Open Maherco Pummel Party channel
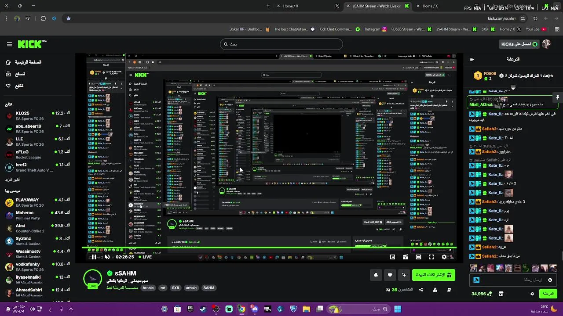This screenshot has height=316, width=563. 37,215
